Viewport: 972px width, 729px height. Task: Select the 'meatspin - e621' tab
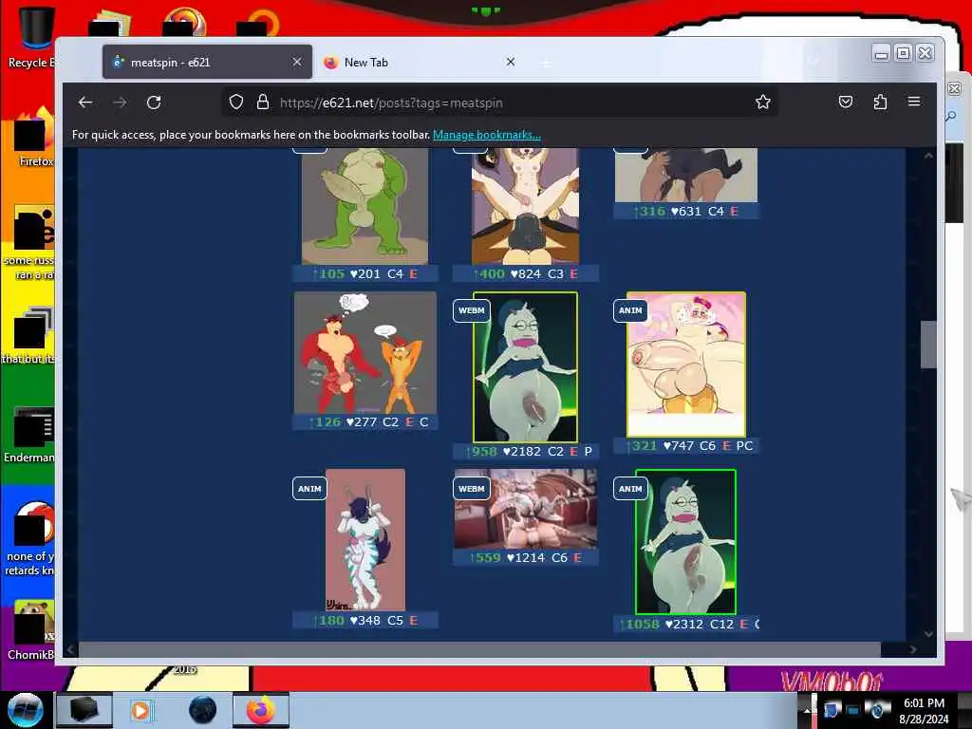point(207,62)
